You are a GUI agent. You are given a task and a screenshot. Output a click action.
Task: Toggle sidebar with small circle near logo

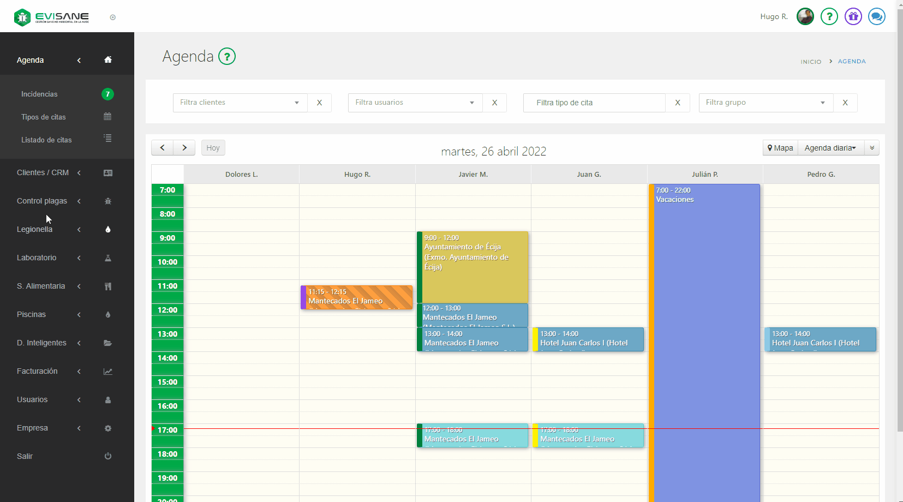pos(112,17)
